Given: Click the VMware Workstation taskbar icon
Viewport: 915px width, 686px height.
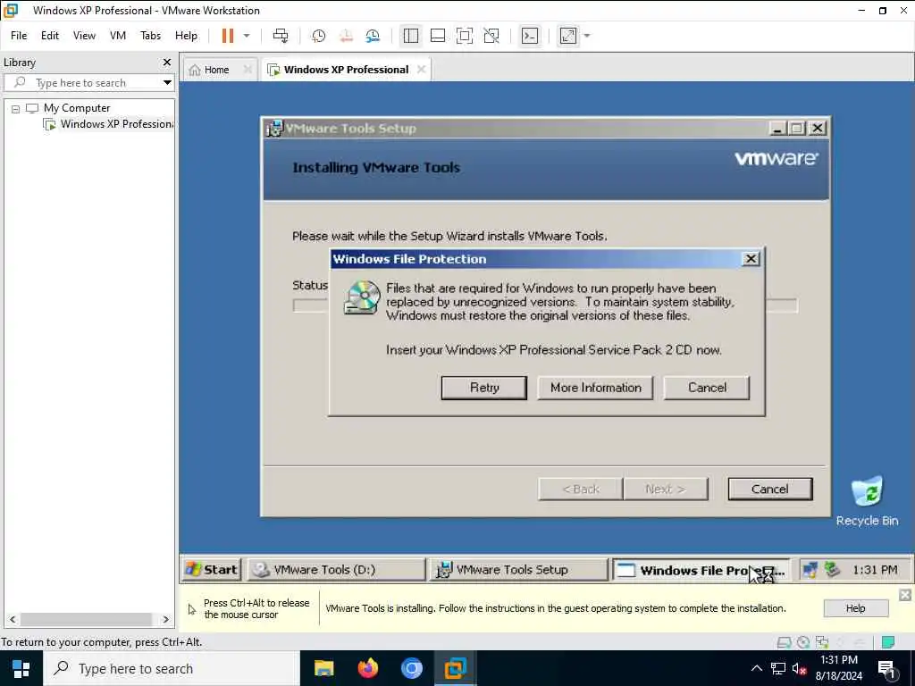Looking at the screenshot, I should click(455, 668).
